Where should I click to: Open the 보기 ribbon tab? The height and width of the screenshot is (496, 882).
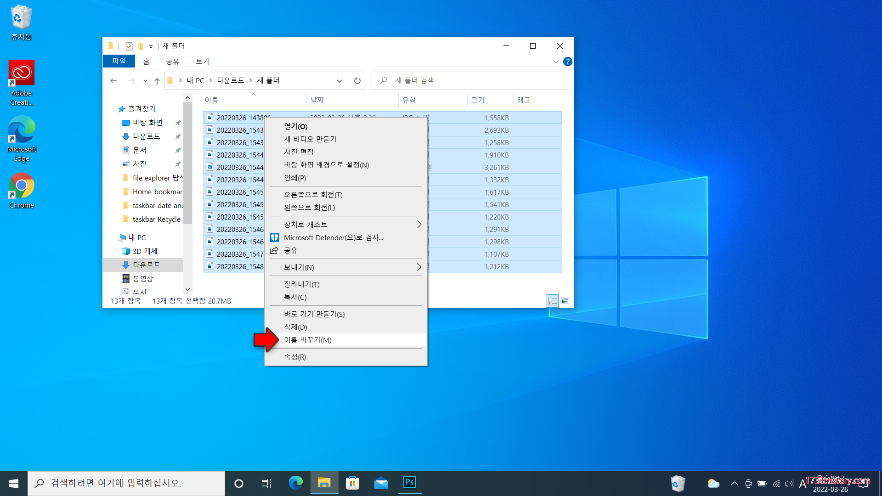tap(202, 62)
